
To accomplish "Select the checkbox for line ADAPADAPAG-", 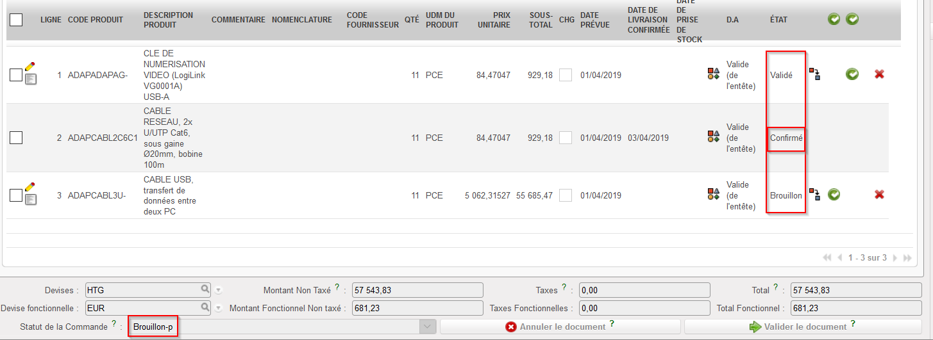I will 16,75.
